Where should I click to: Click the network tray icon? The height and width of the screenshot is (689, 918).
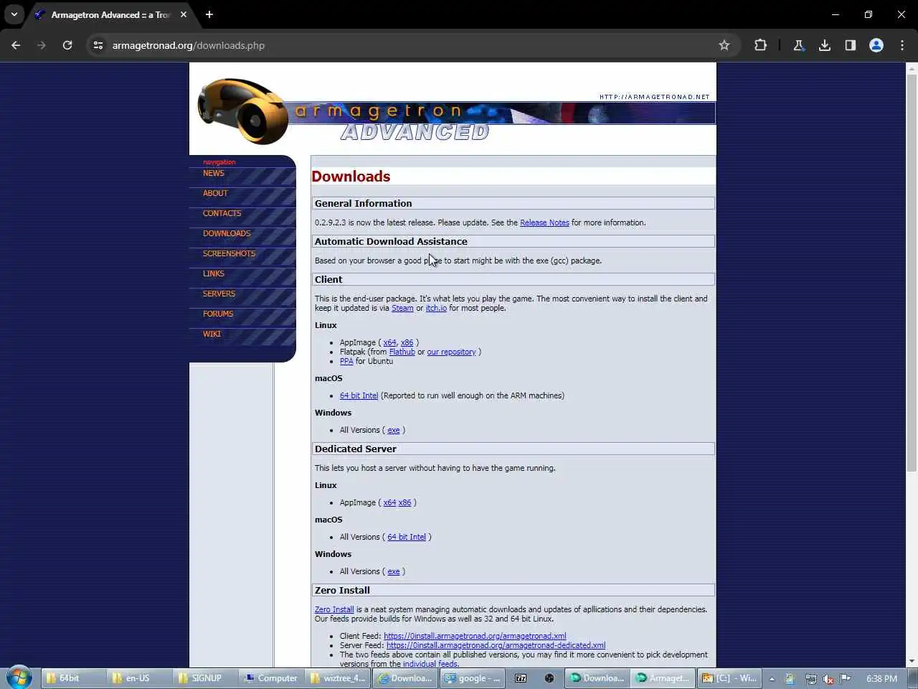click(811, 678)
